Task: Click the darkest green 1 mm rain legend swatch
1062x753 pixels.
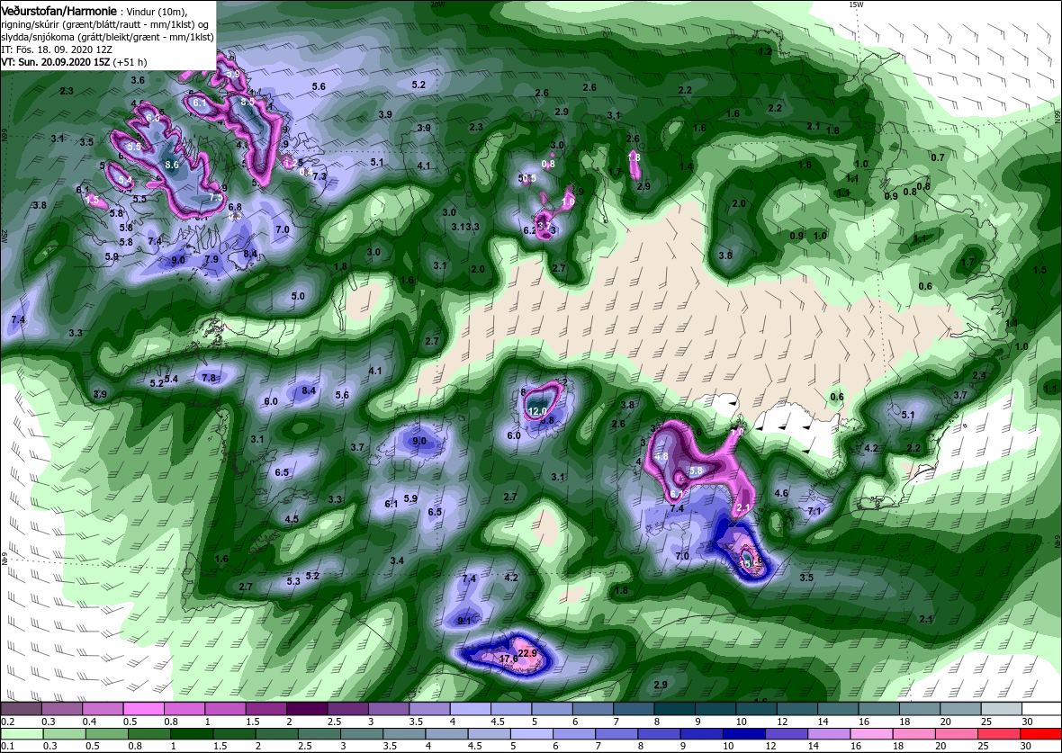Action: tap(190, 734)
